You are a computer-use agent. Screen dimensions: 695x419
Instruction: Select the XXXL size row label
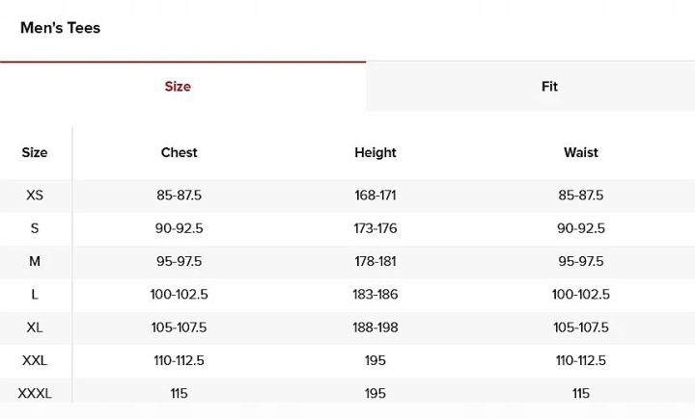(x=35, y=393)
